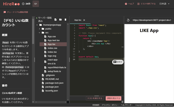The width and height of the screenshot is (174, 107).
Task: Click the function App() code line
Action: [87, 36]
